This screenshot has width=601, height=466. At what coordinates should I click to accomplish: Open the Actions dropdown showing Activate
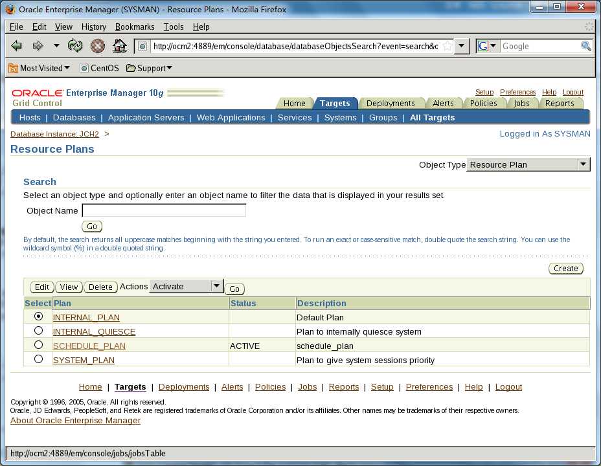(x=187, y=287)
